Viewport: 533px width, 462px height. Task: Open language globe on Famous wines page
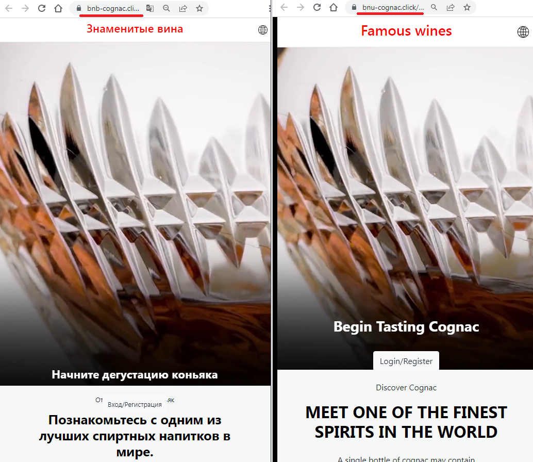523,32
